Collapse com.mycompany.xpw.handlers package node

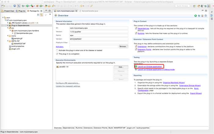(x=10, y=31)
